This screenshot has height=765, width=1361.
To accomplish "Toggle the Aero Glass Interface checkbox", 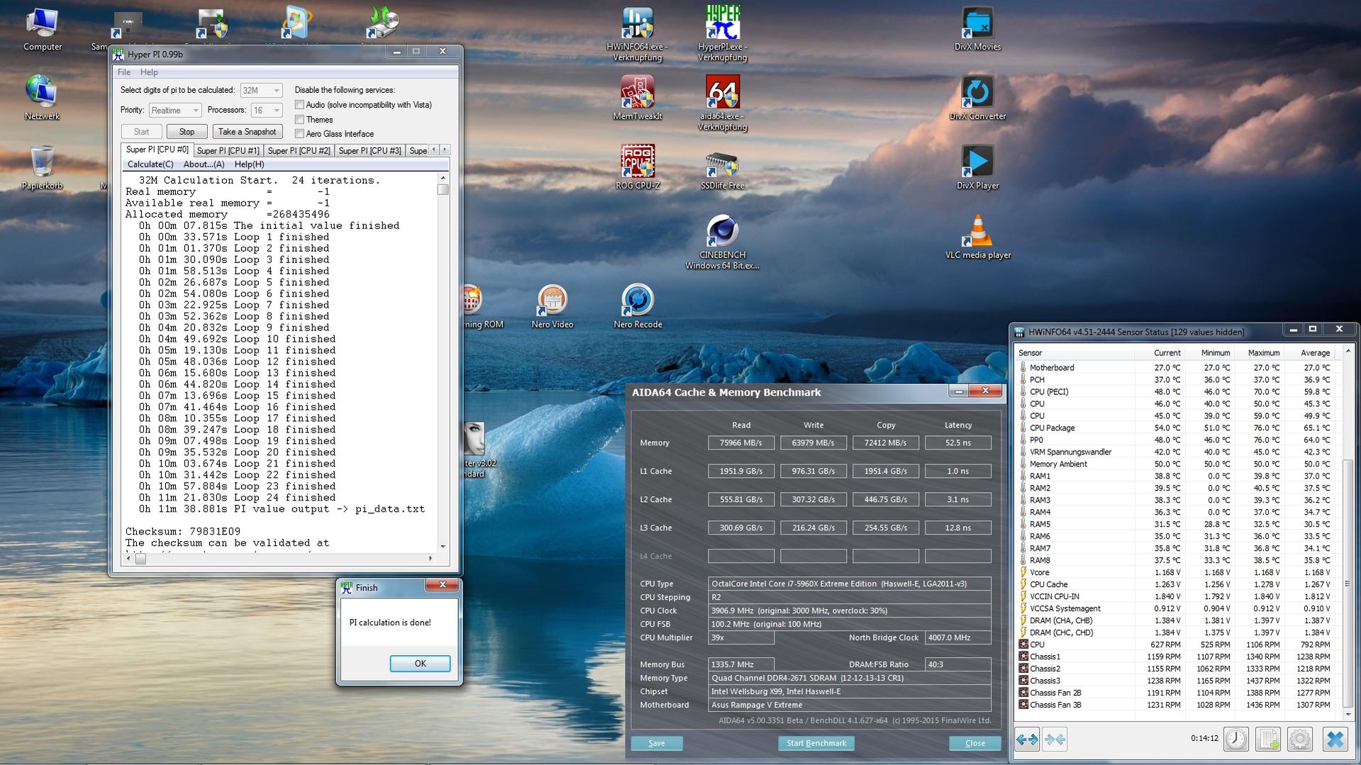I will 299,134.
